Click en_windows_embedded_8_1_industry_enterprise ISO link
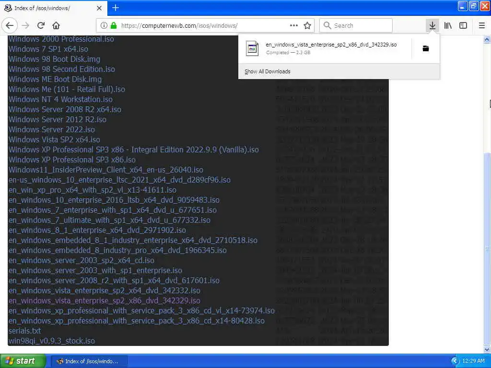491x368 pixels. pyautogui.click(x=133, y=240)
